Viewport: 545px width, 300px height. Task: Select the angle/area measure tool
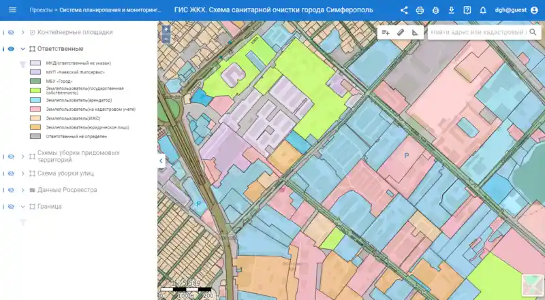tap(416, 32)
